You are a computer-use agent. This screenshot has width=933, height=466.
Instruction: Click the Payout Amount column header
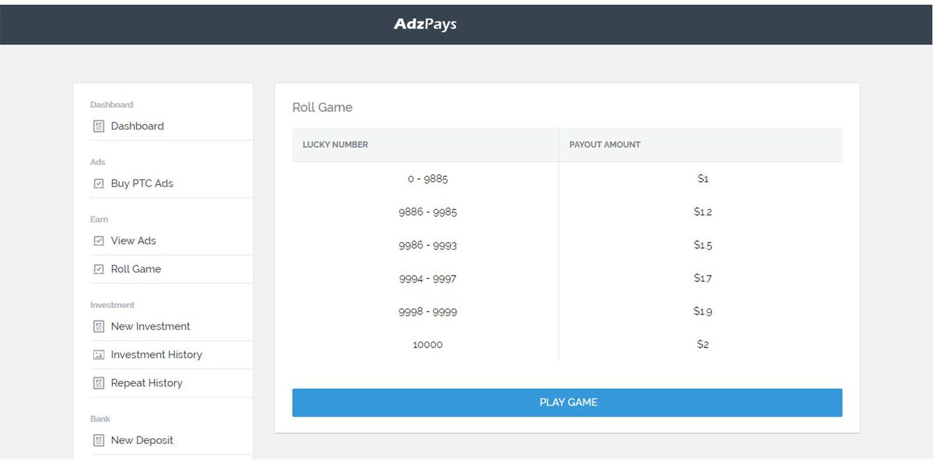[x=605, y=144]
